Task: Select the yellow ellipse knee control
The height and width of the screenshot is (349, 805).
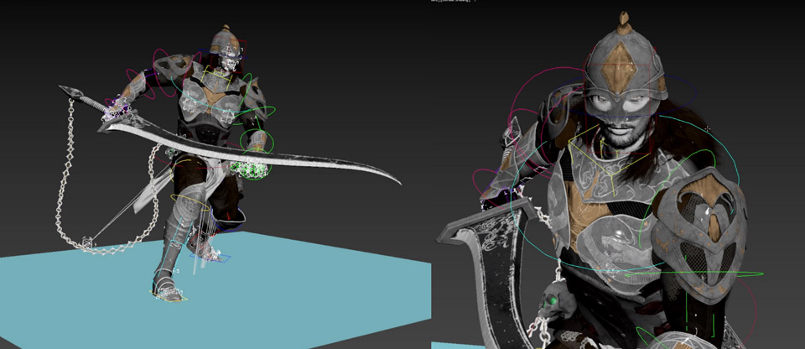Action: coord(190,200)
